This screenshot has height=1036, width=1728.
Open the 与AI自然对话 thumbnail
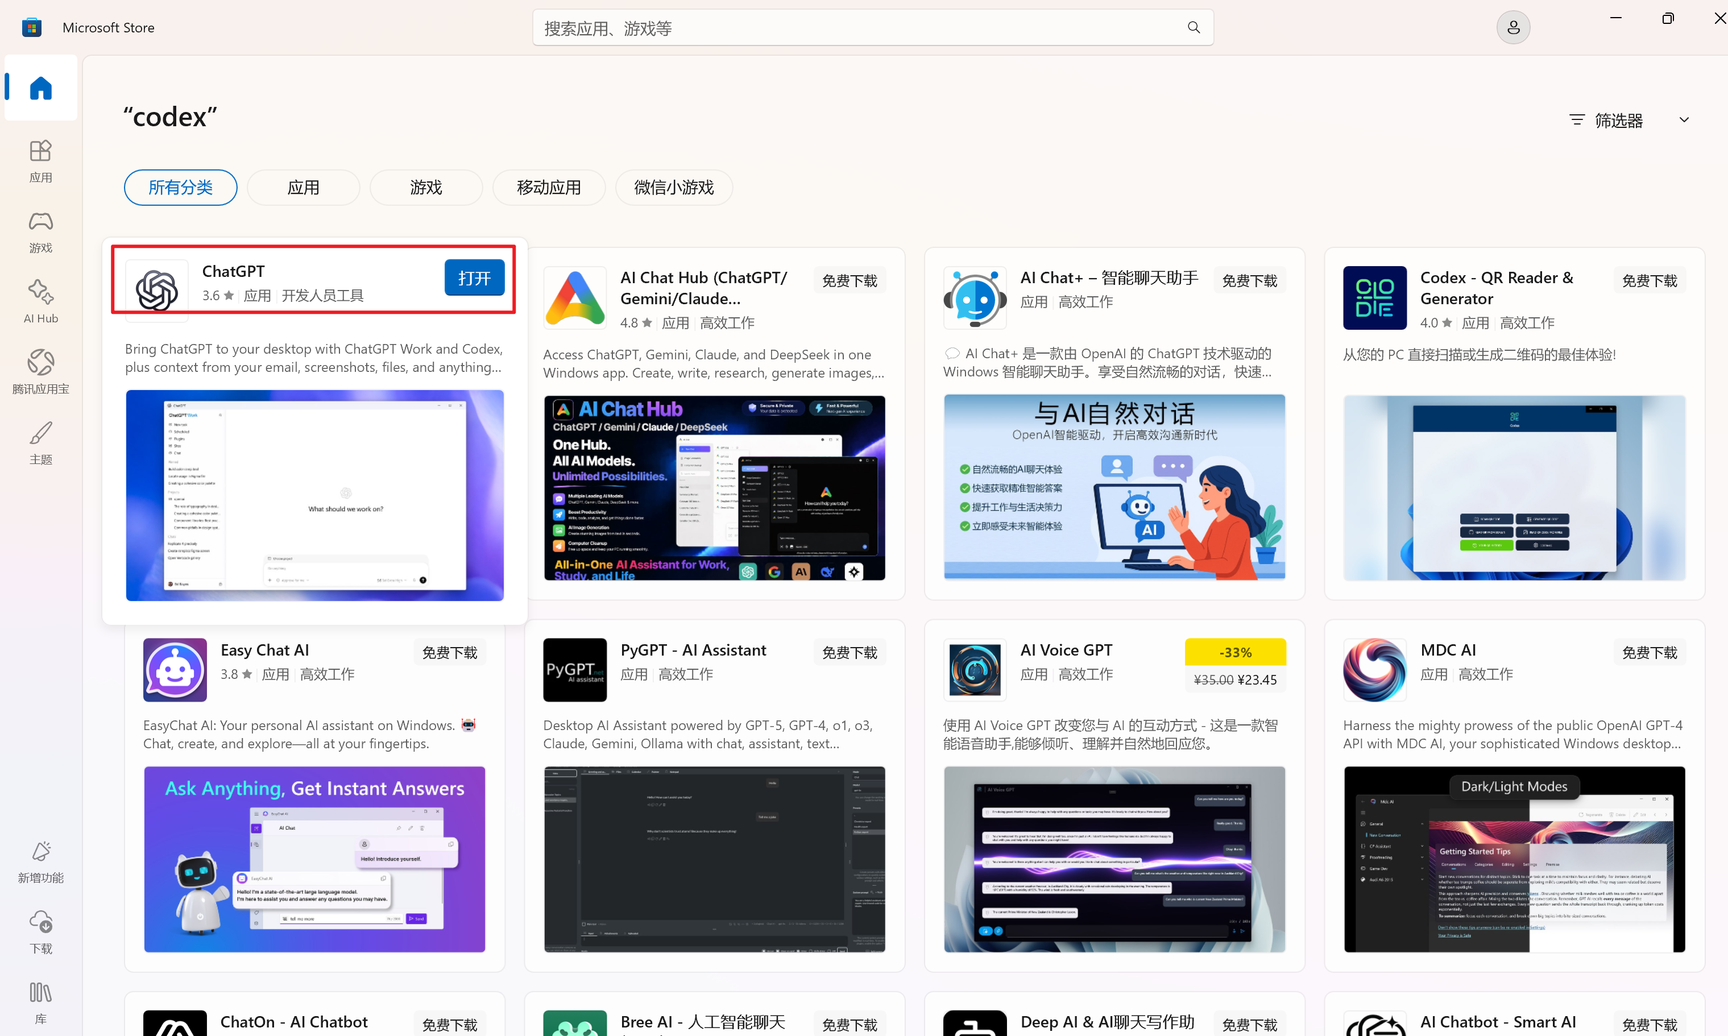pos(1114,487)
